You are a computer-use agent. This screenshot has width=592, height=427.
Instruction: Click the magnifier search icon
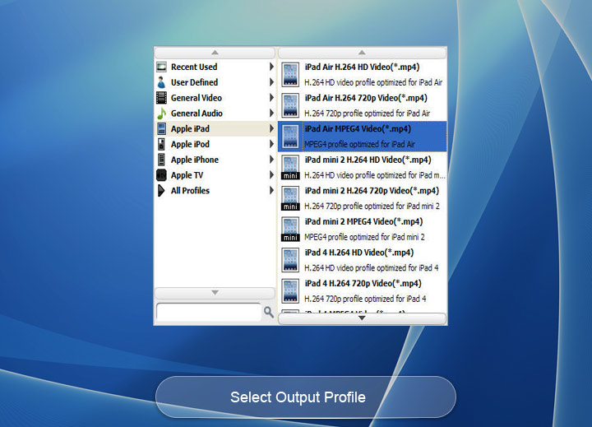268,312
